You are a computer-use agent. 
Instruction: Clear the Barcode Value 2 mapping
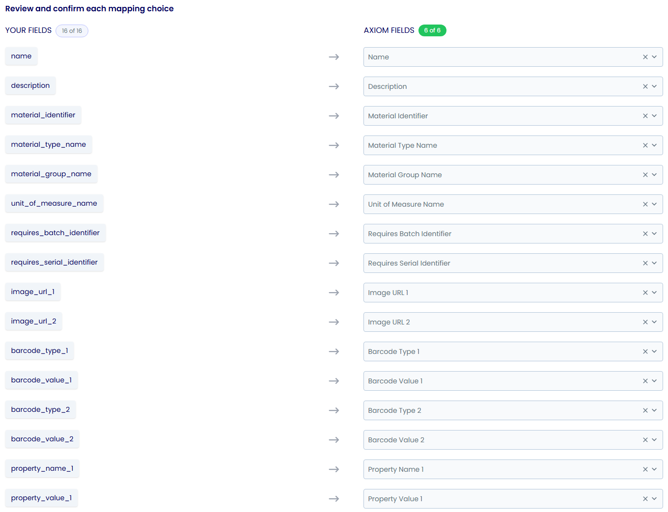click(645, 440)
